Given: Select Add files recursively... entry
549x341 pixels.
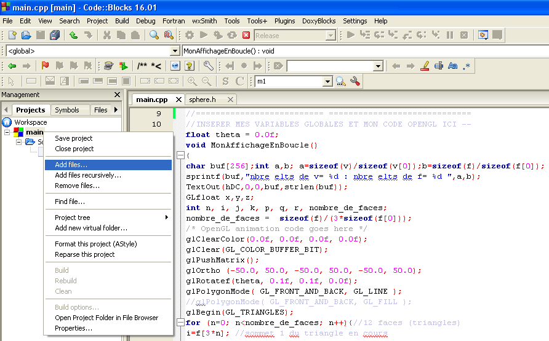Looking at the screenshot, I should [x=108, y=175].
